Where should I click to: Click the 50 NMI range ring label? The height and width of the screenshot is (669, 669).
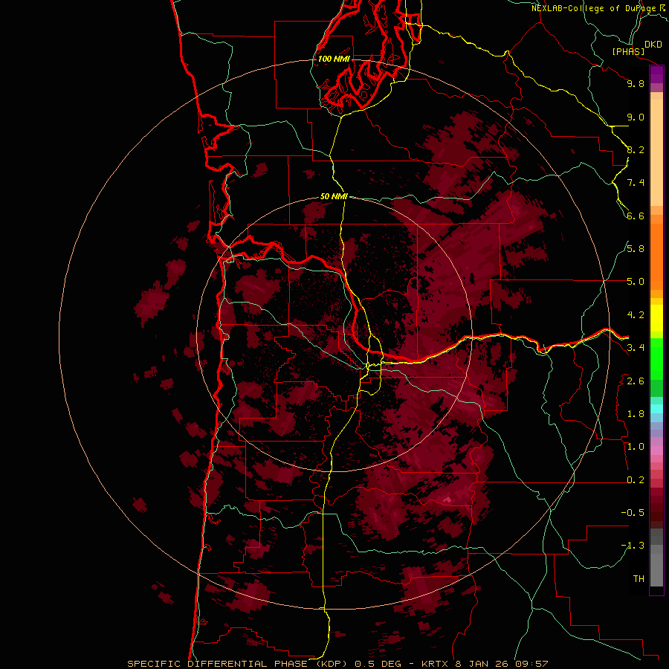point(334,196)
